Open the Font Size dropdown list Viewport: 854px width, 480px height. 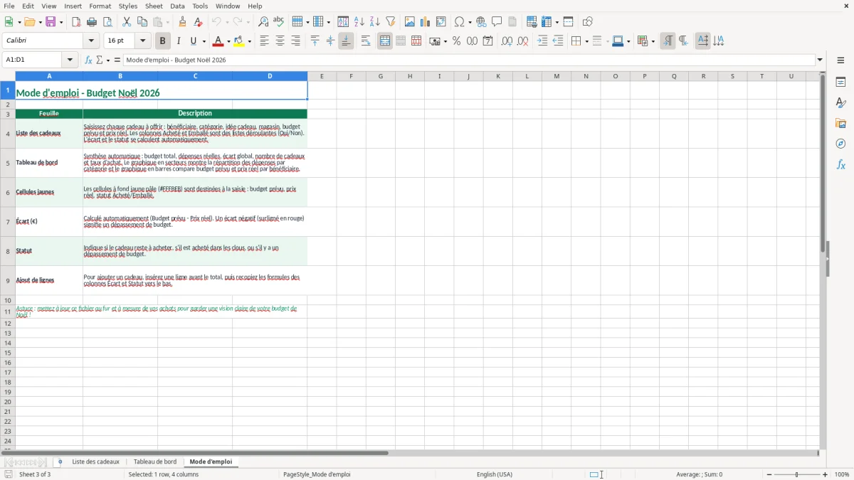click(x=142, y=41)
